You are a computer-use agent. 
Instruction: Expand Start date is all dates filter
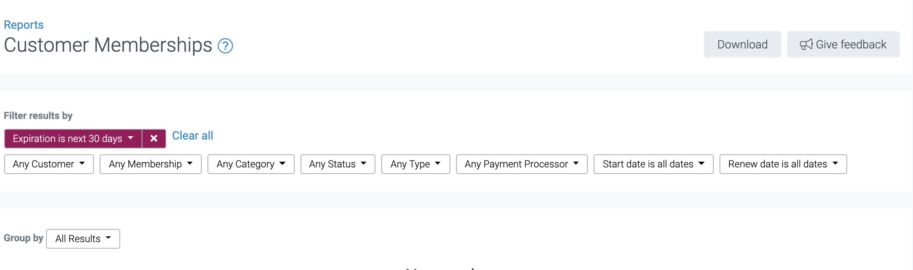tap(653, 164)
